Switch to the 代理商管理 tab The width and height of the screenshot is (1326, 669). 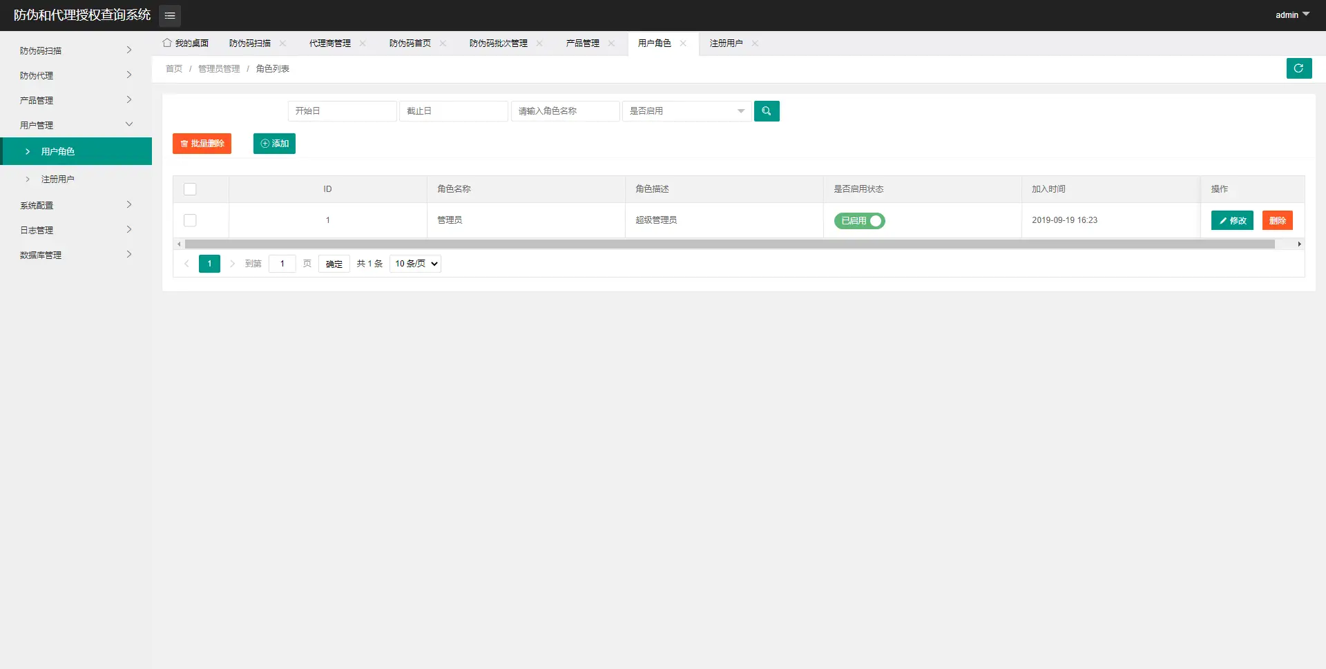[x=330, y=43]
